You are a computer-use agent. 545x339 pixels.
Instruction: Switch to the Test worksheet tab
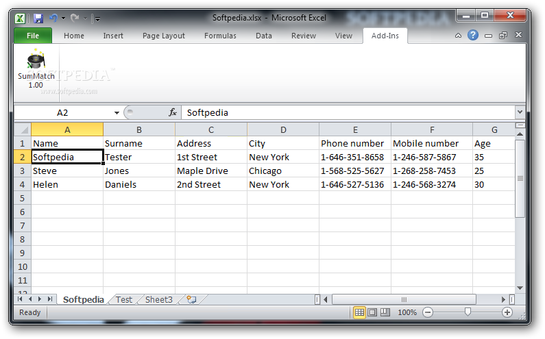tap(123, 299)
